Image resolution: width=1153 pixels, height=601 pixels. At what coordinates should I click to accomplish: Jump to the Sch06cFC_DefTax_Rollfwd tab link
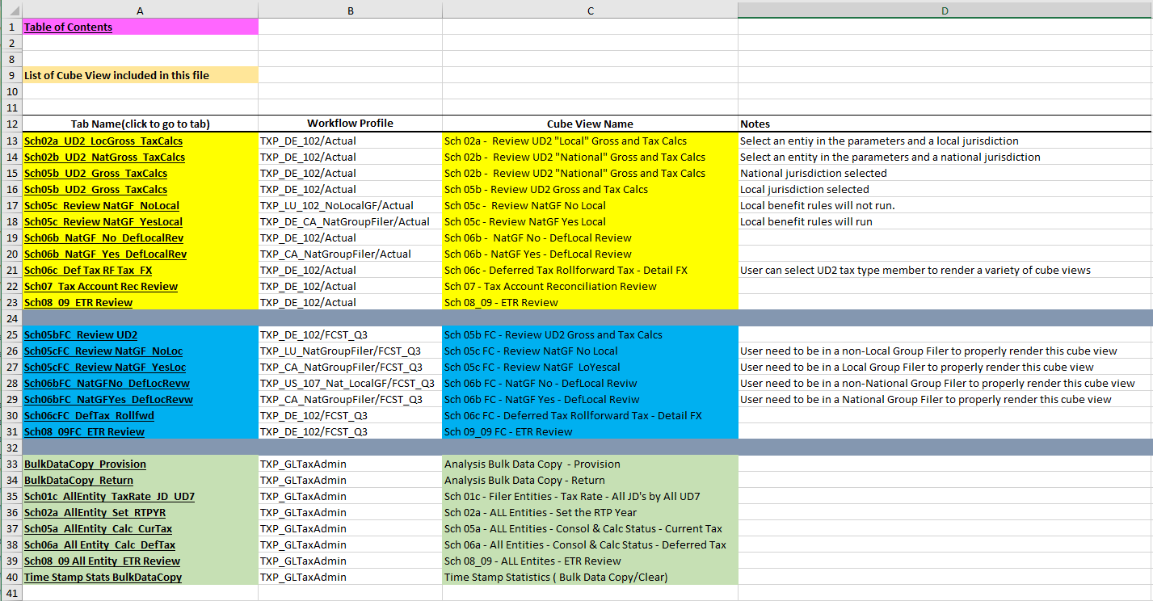click(x=89, y=415)
